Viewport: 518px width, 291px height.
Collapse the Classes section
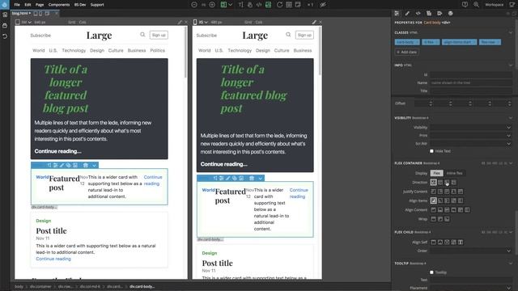[x=511, y=32]
